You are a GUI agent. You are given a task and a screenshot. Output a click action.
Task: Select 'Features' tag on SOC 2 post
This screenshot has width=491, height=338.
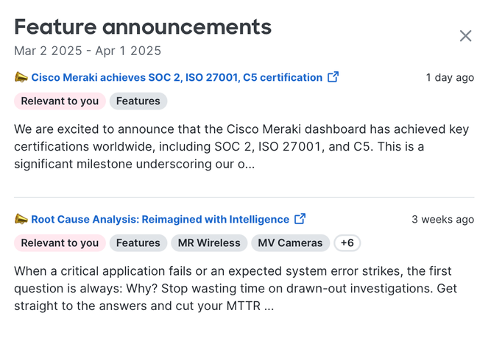coord(138,101)
